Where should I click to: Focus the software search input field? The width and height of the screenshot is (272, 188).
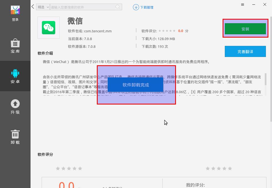[83, 7]
